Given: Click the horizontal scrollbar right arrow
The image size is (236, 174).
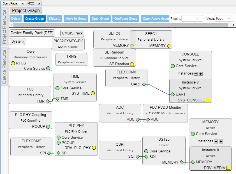Looking at the screenshot, I should pyautogui.click(x=234, y=25).
